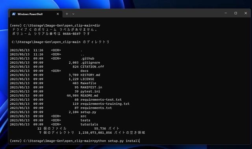252x149 pixels.
Task: Minimize the terminal window
Action: pyautogui.click(x=226, y=13)
